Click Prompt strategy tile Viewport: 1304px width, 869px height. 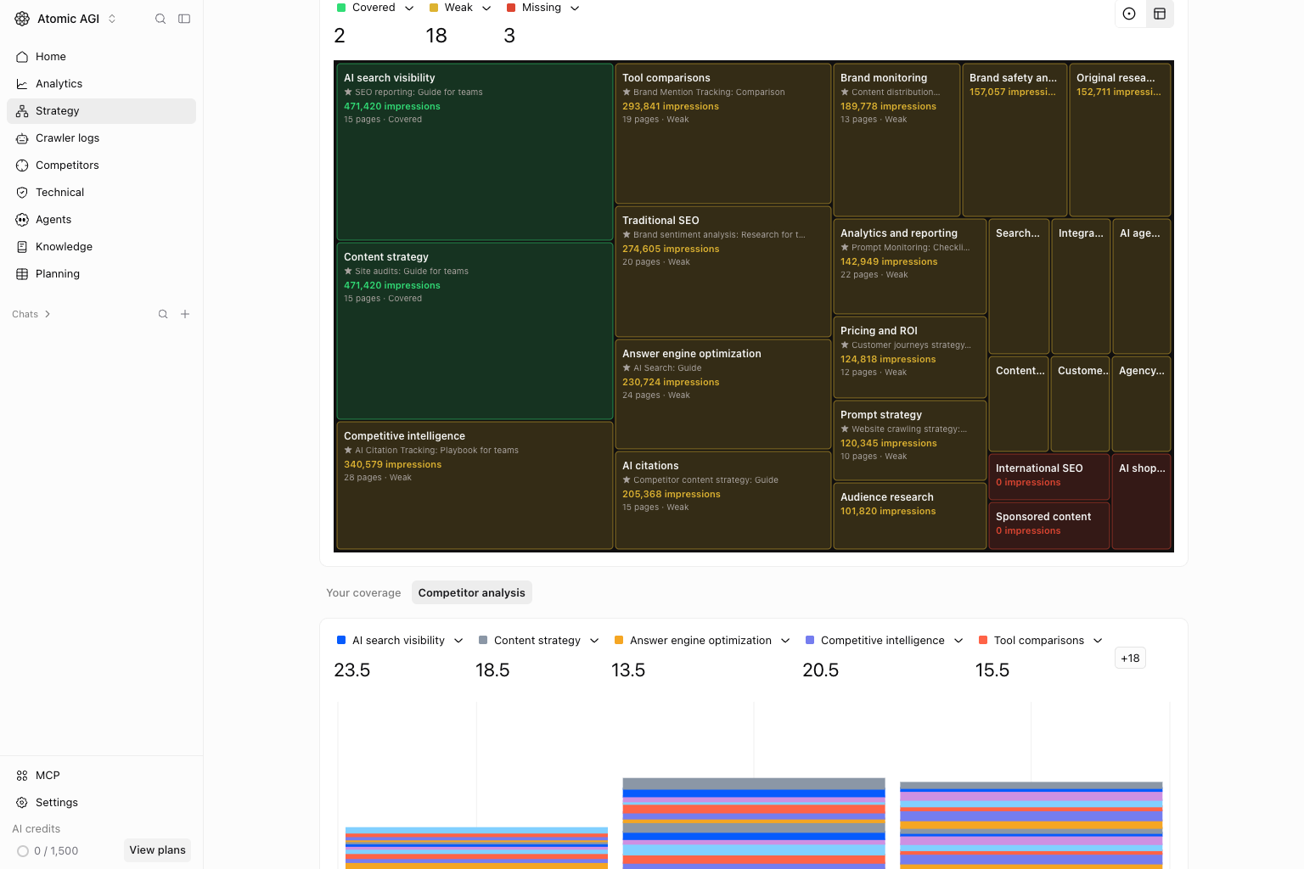(x=909, y=440)
